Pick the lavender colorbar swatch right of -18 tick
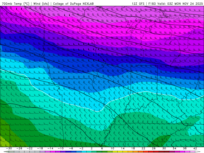The width and height of the screenshot is (204, 153). click(43, 152)
